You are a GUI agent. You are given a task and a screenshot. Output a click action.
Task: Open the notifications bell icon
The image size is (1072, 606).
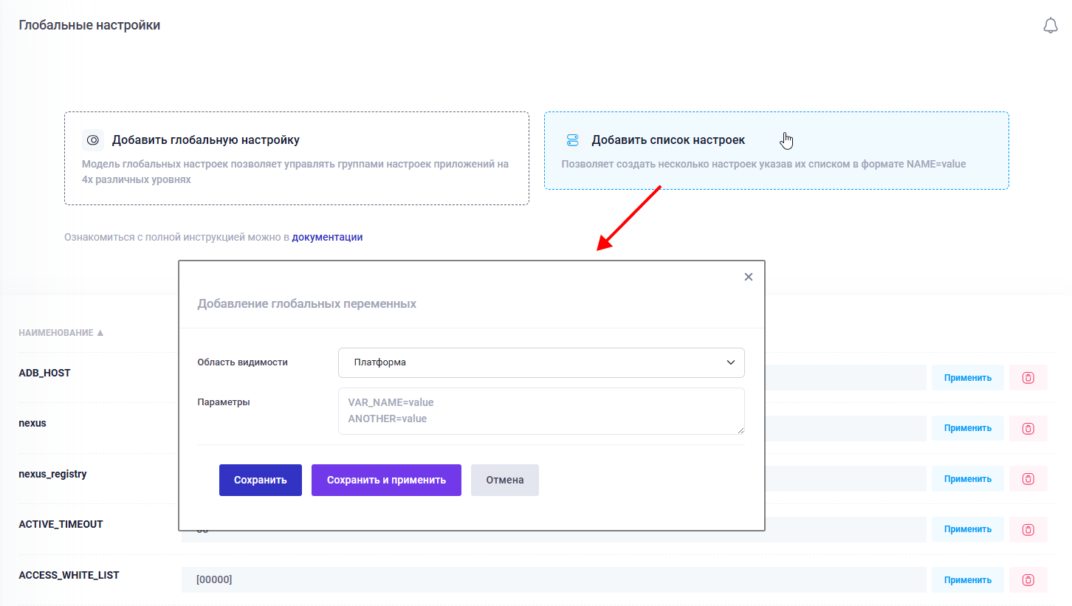[x=1051, y=25]
